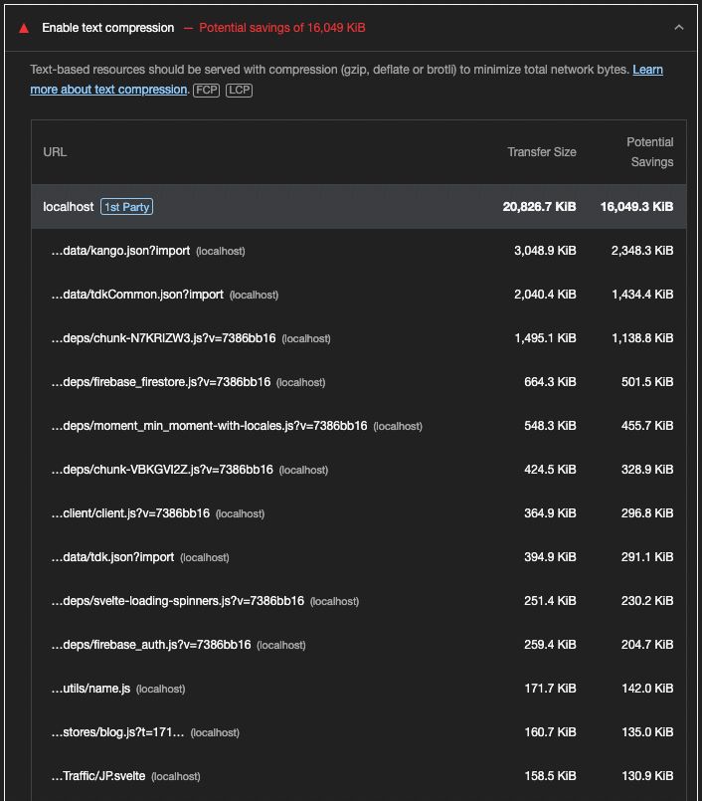Open the data/kango.json?import URL
Screen dimensions: 702x801
119,251
